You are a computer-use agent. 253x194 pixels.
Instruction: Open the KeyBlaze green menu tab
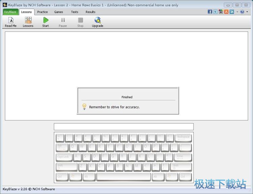click(x=10, y=12)
